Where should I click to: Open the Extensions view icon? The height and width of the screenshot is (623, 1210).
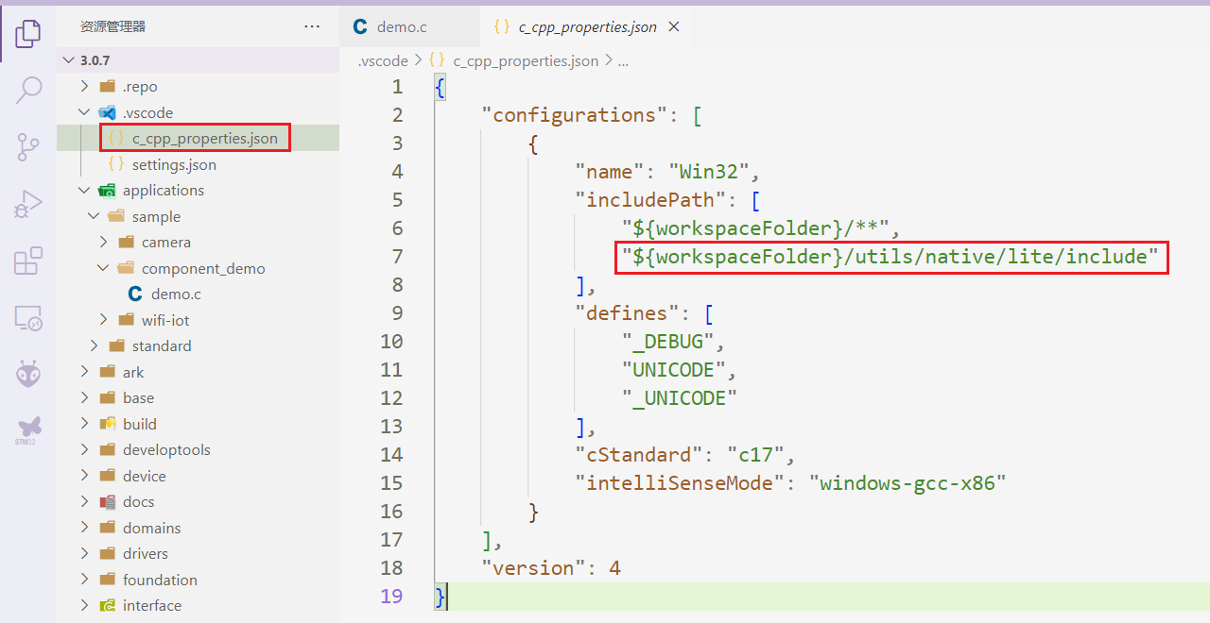point(28,261)
